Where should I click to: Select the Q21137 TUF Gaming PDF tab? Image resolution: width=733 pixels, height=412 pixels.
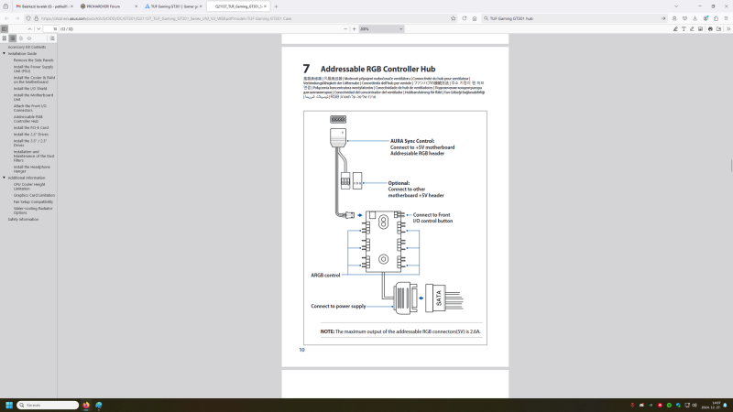point(237,6)
